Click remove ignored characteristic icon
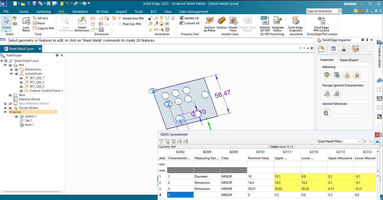This screenshot has width=383, height=200. pyautogui.click(x=337, y=93)
